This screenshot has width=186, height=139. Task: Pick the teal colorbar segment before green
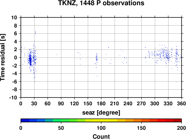click(49, 120)
